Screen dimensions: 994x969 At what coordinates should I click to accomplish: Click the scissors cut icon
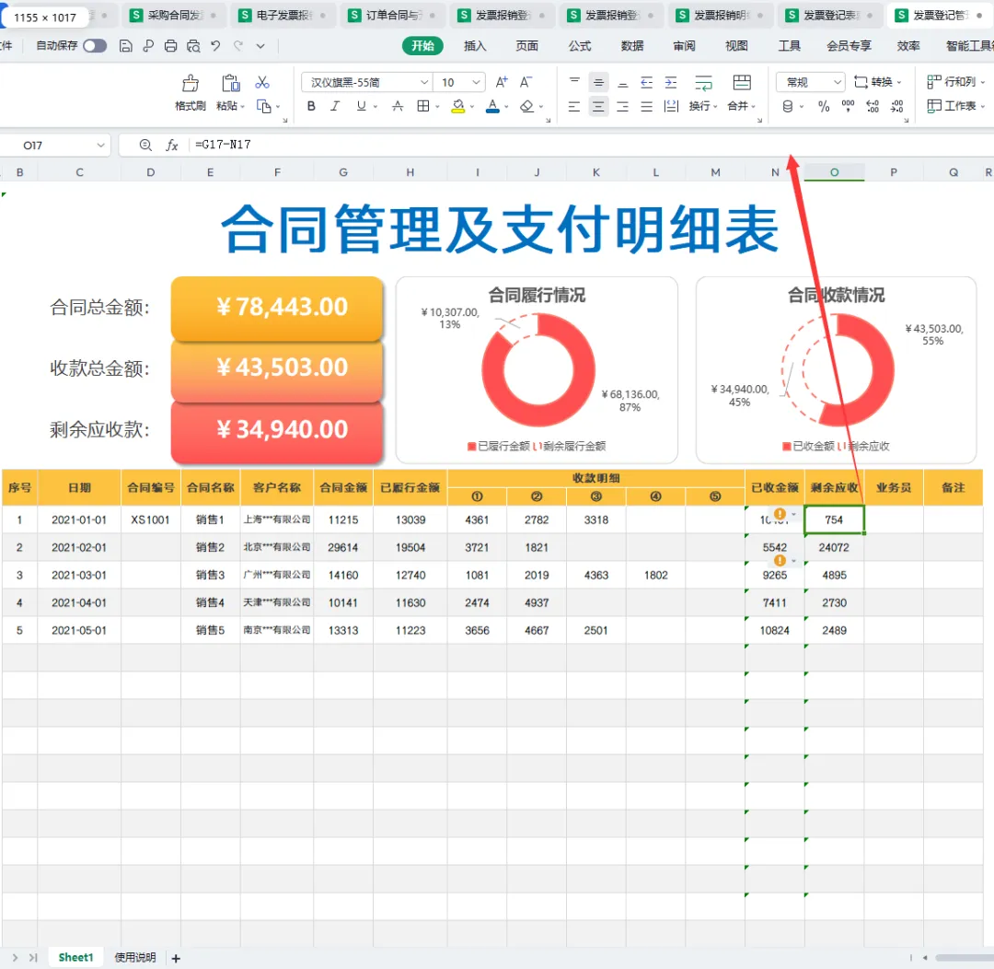(x=262, y=83)
